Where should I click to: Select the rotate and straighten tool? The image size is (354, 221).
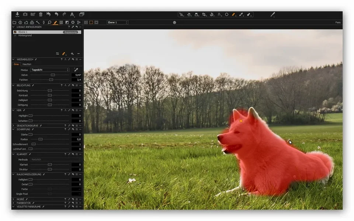click(x=212, y=15)
